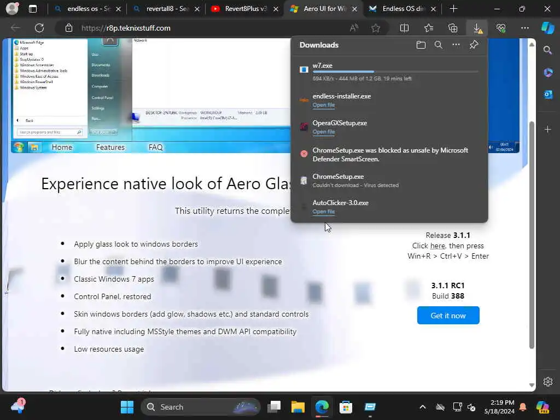The image size is (560, 420).
Task: Open Downloads more options ellipsis
Action: [456, 45]
